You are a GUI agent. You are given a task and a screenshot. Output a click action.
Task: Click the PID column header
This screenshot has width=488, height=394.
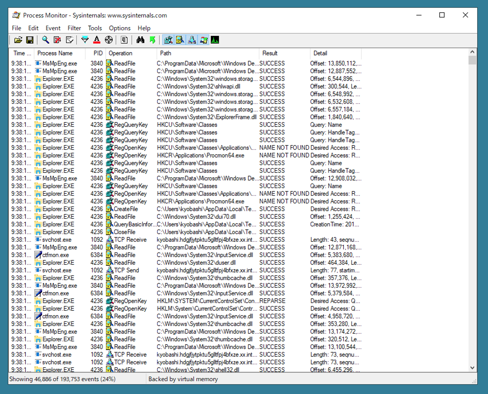(95, 53)
